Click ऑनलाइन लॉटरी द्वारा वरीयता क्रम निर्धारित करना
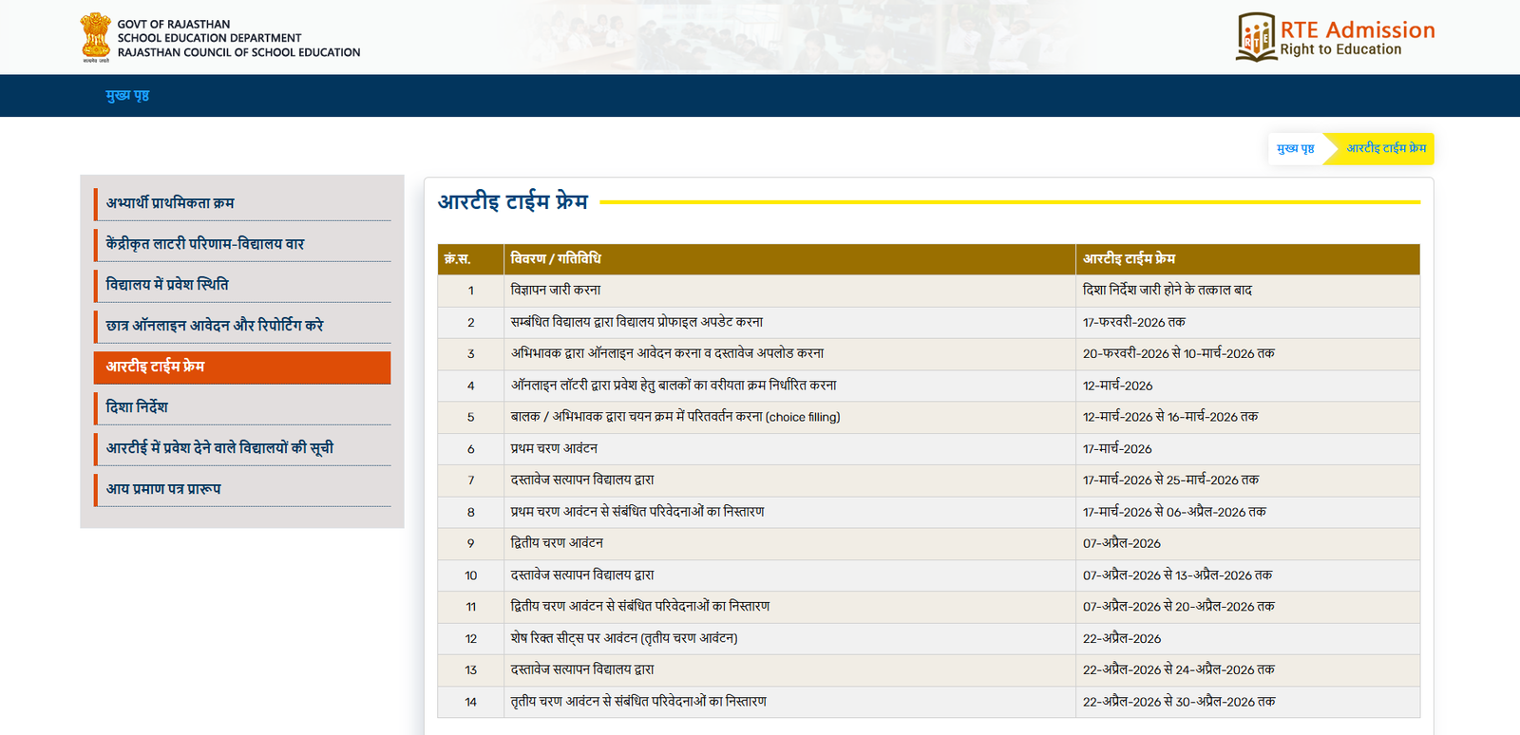 (674, 386)
